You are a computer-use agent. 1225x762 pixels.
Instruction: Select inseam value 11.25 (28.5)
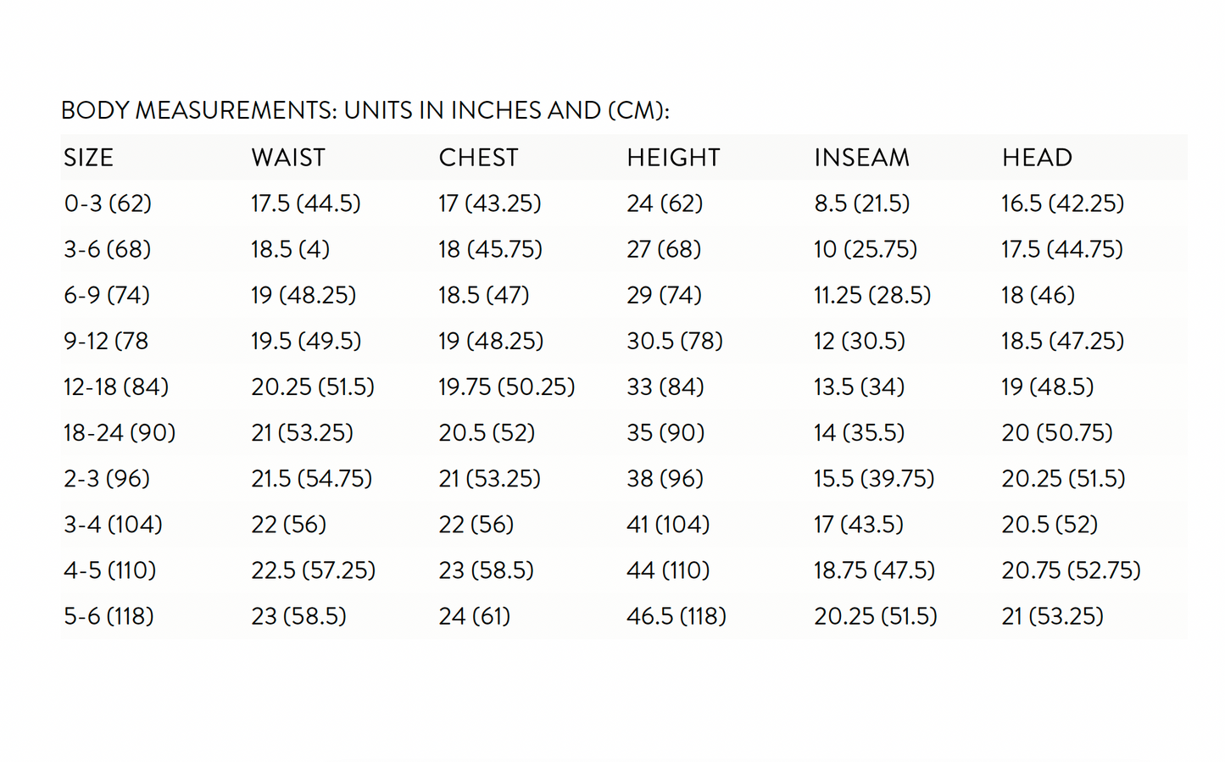tap(872, 295)
